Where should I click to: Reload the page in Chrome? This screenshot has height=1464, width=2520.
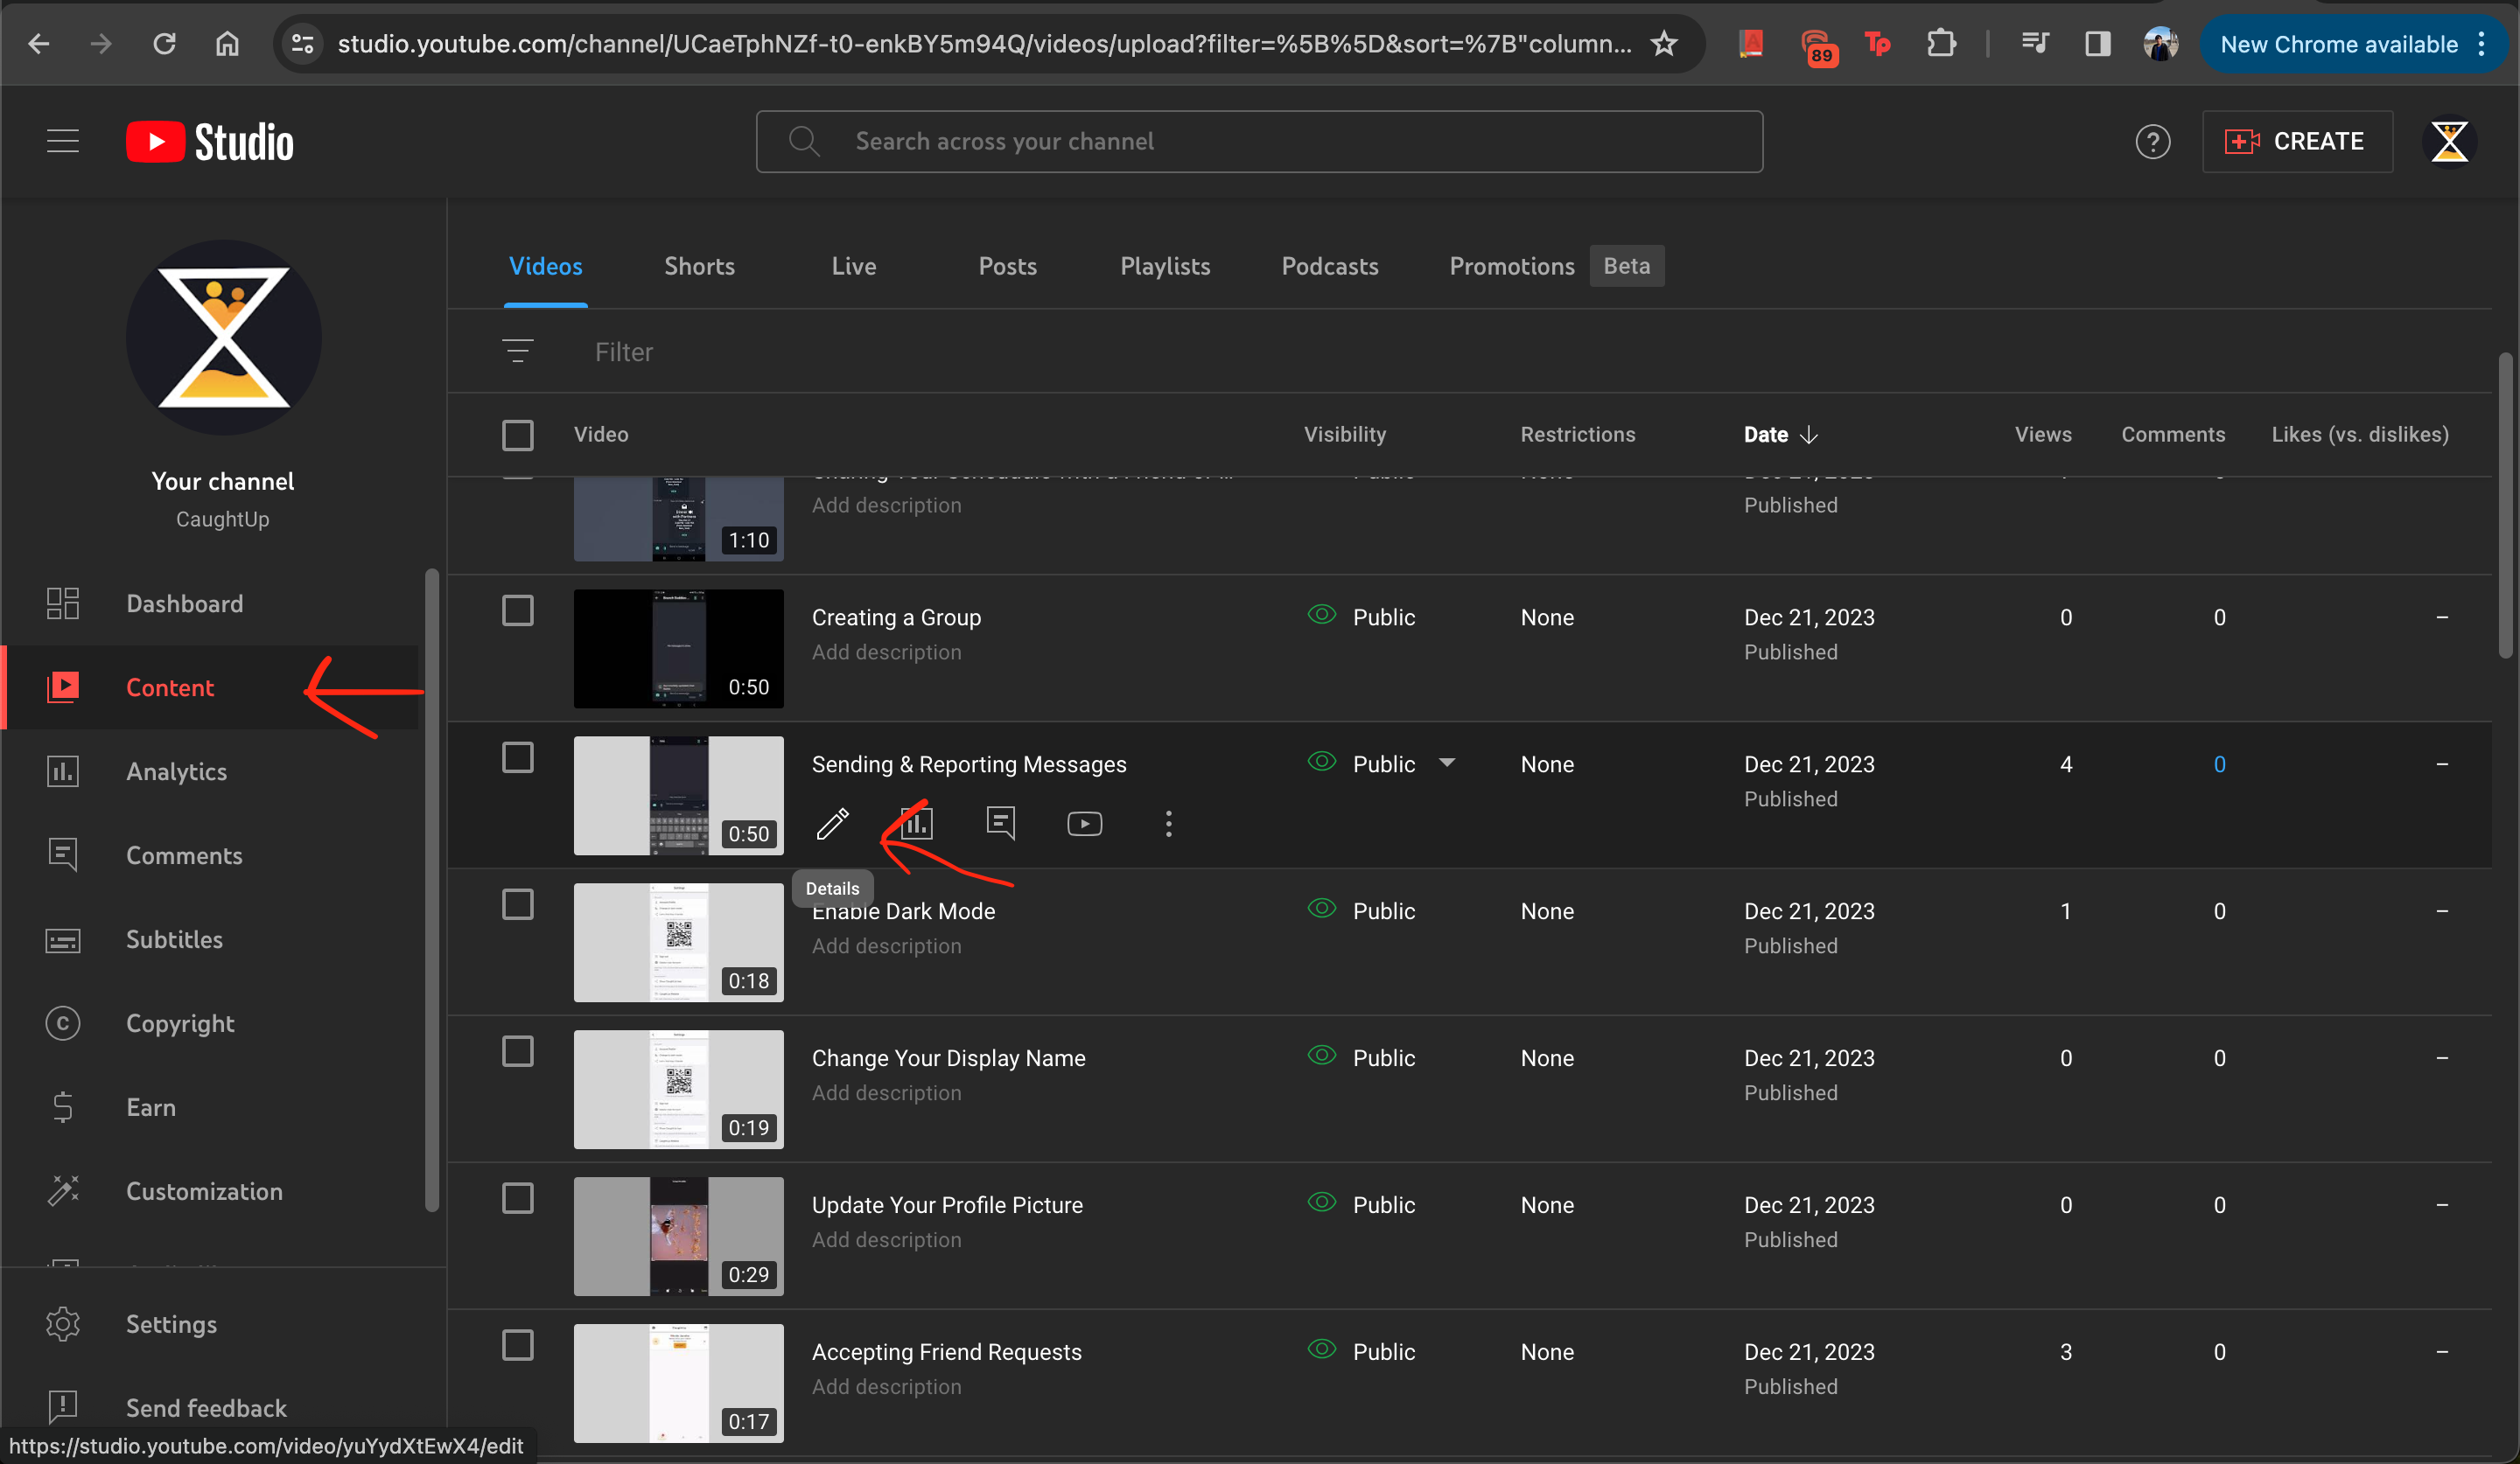164,44
